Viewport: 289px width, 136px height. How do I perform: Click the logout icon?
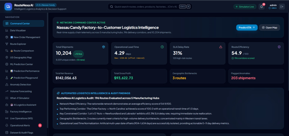282,7
